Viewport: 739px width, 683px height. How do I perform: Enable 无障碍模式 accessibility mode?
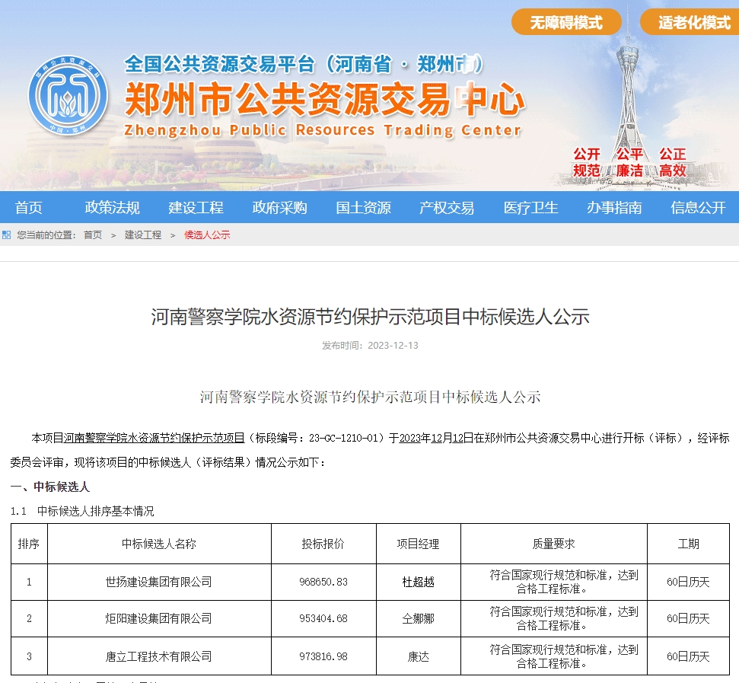click(x=566, y=22)
